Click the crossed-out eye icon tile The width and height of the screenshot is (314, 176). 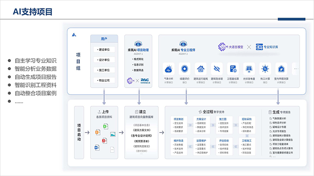(217, 69)
